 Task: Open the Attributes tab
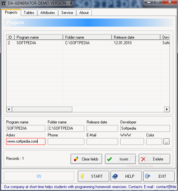pyautogui.click(x=48, y=13)
